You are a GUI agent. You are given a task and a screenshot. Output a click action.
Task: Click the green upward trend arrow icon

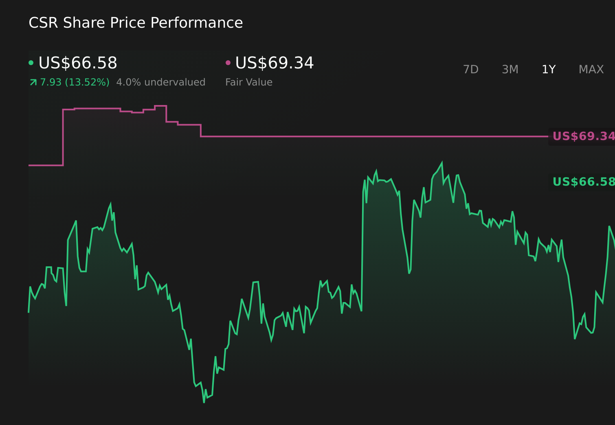tap(33, 82)
